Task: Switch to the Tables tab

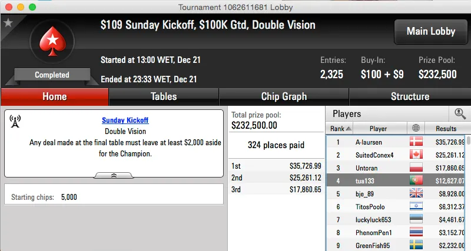Action: [164, 96]
